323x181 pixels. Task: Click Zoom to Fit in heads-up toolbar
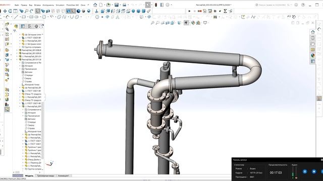(x=152, y=23)
